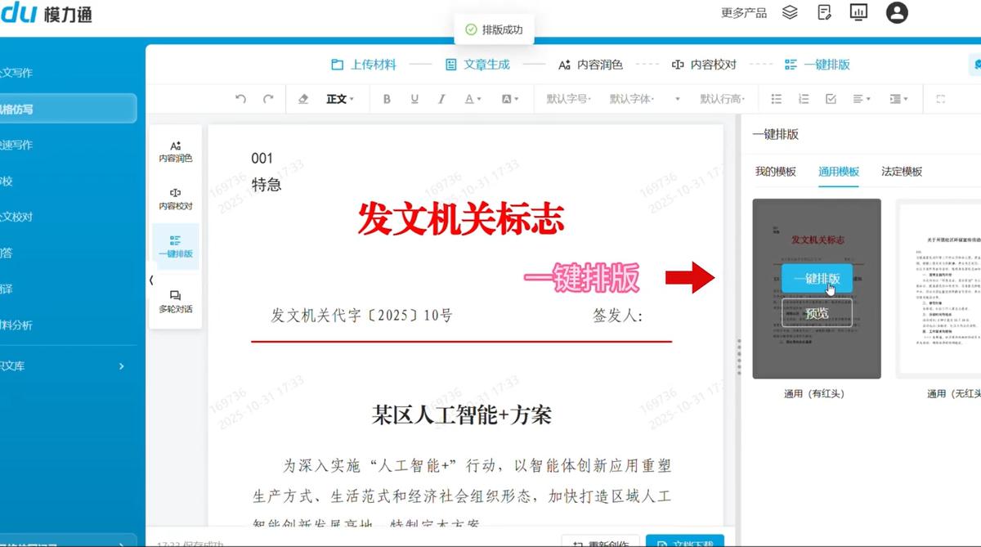Toggle bold formatting
This screenshot has width=981, height=547.
tap(387, 99)
